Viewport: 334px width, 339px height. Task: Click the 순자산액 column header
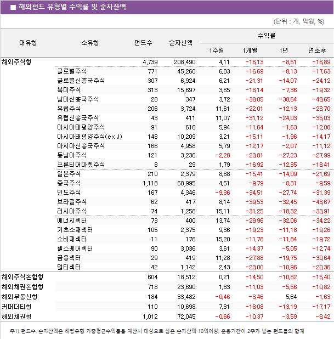180,43
